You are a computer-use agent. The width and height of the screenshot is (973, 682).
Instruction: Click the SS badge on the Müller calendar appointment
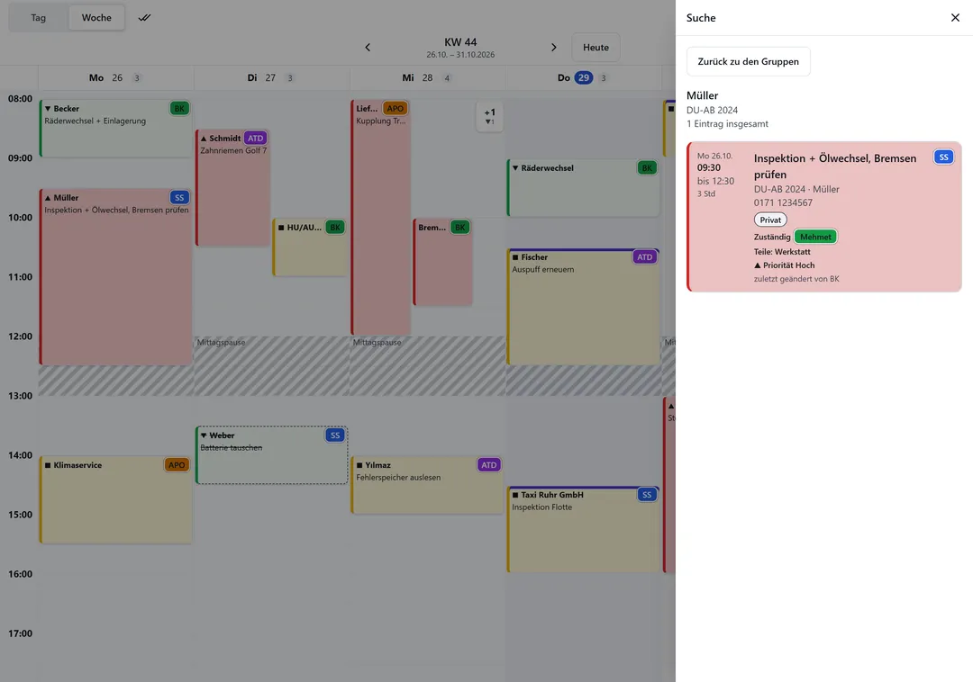pyautogui.click(x=179, y=198)
